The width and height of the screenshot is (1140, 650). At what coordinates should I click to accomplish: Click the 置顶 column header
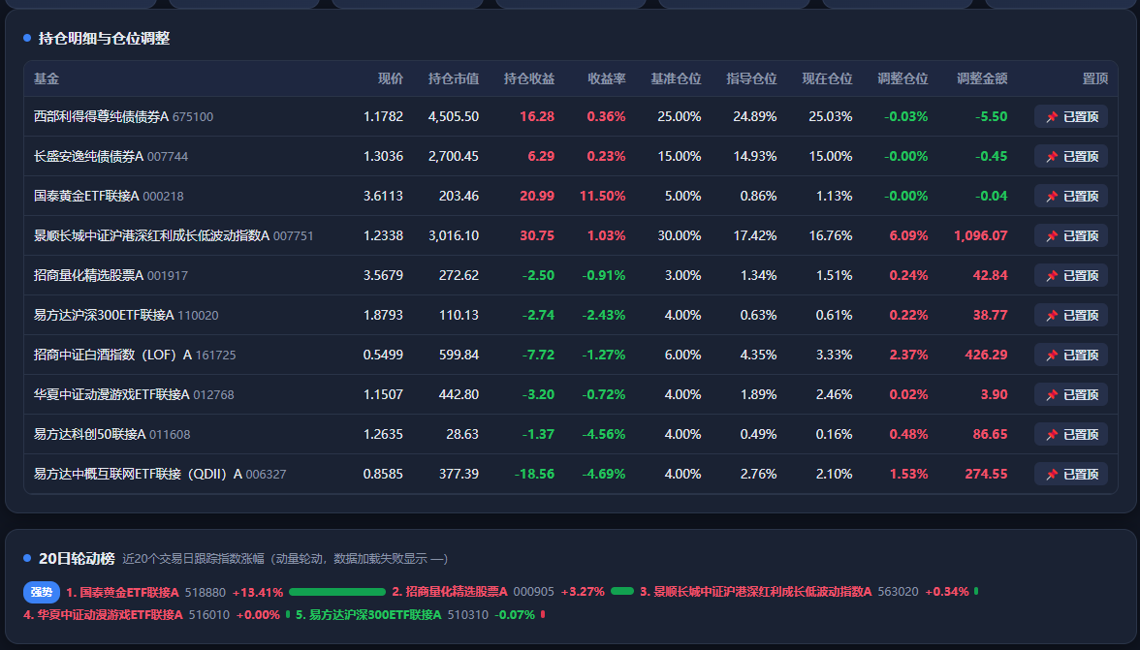tap(1095, 78)
